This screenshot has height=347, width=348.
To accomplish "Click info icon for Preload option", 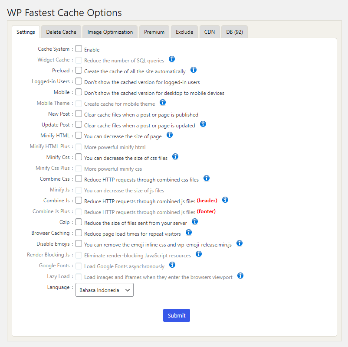I will click(x=194, y=70).
